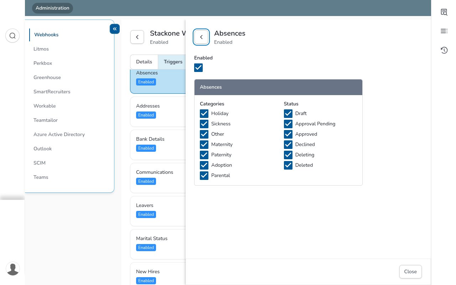
Task: Select Webhooks in the sidebar
Action: (46, 35)
